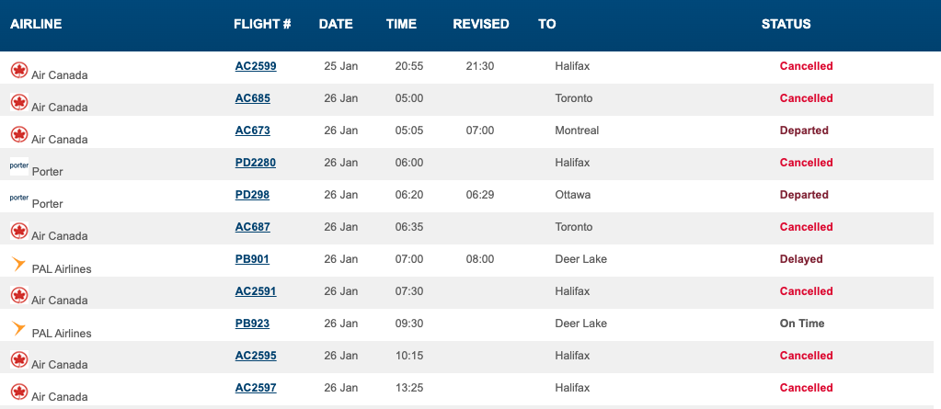Viewport: 941px width, 409px height.
Task: Open flight AC685 to Toronto
Action: click(x=252, y=98)
